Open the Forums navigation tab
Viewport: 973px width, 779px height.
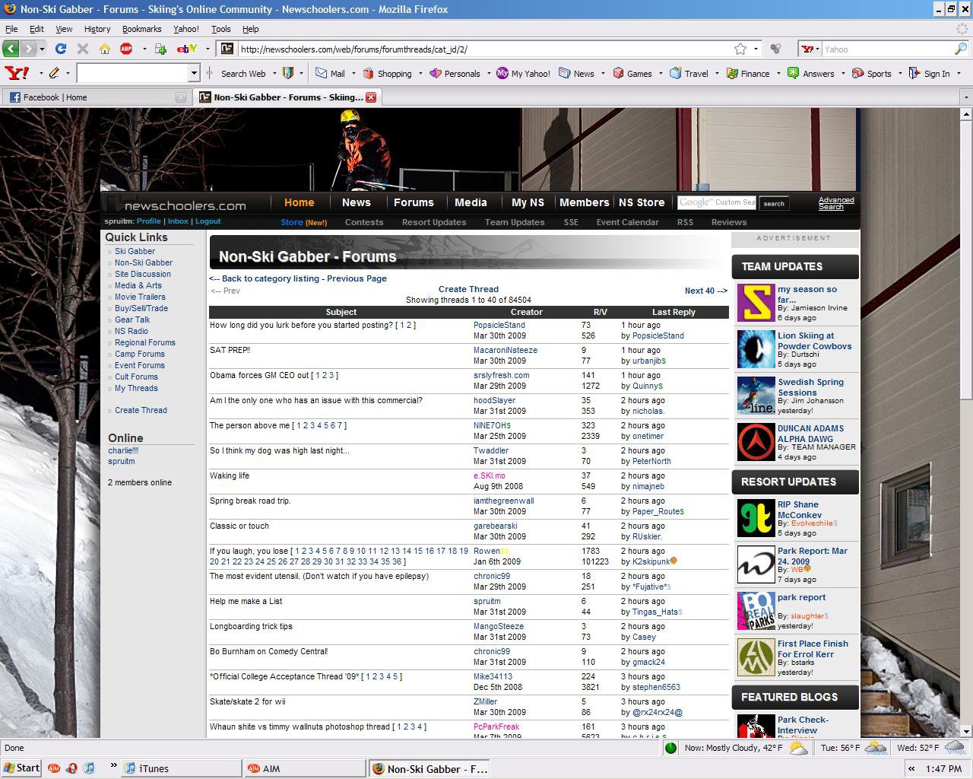(414, 202)
